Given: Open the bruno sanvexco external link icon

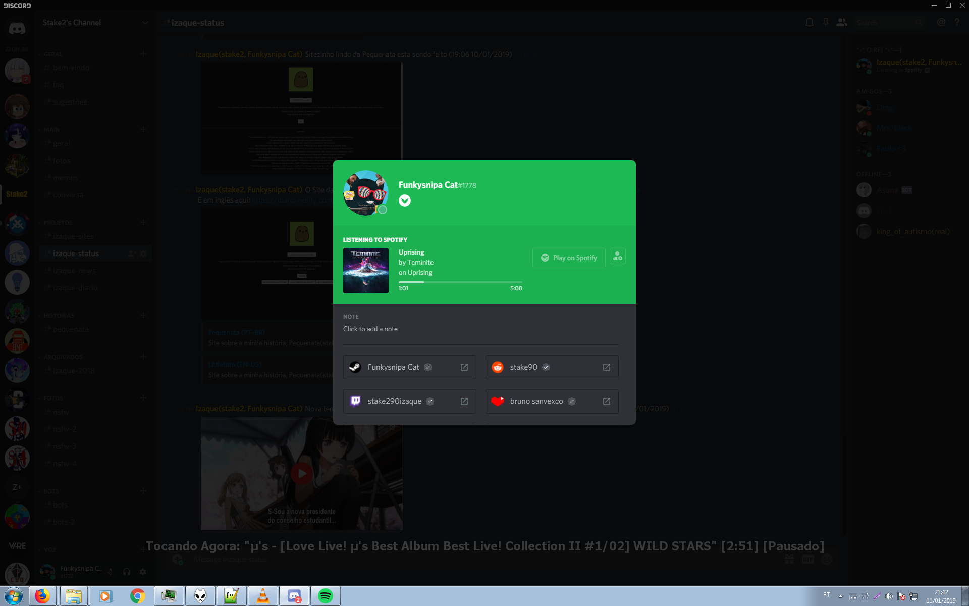Looking at the screenshot, I should tap(607, 401).
